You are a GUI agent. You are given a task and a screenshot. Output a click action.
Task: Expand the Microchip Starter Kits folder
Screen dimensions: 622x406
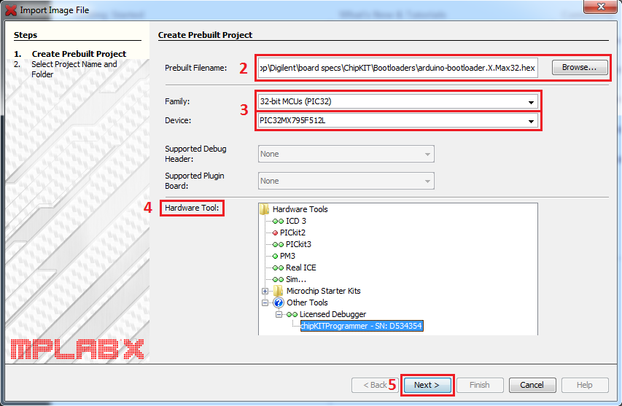265,291
